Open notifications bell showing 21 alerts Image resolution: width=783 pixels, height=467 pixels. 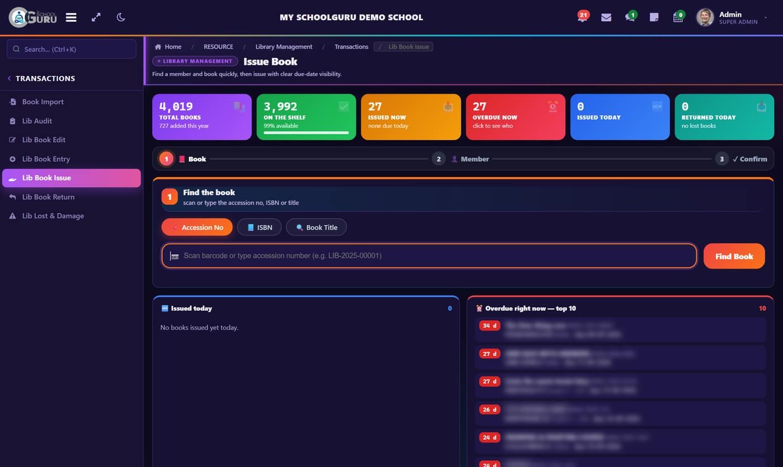[582, 17]
